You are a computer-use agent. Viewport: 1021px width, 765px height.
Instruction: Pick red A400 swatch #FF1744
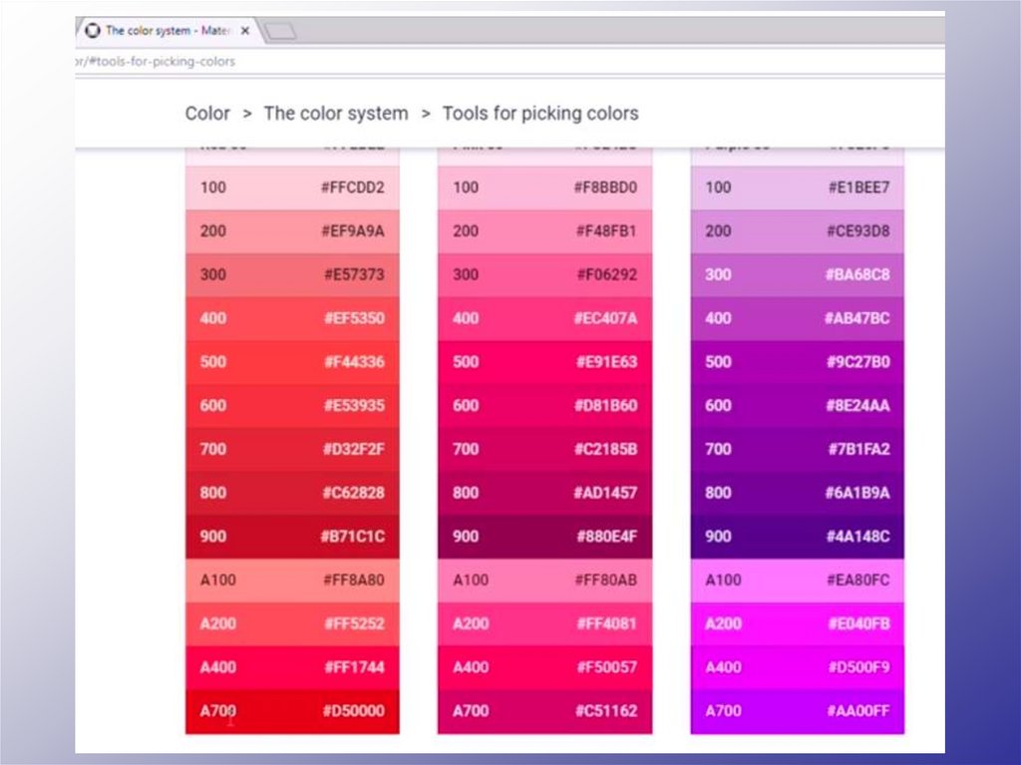click(292, 668)
